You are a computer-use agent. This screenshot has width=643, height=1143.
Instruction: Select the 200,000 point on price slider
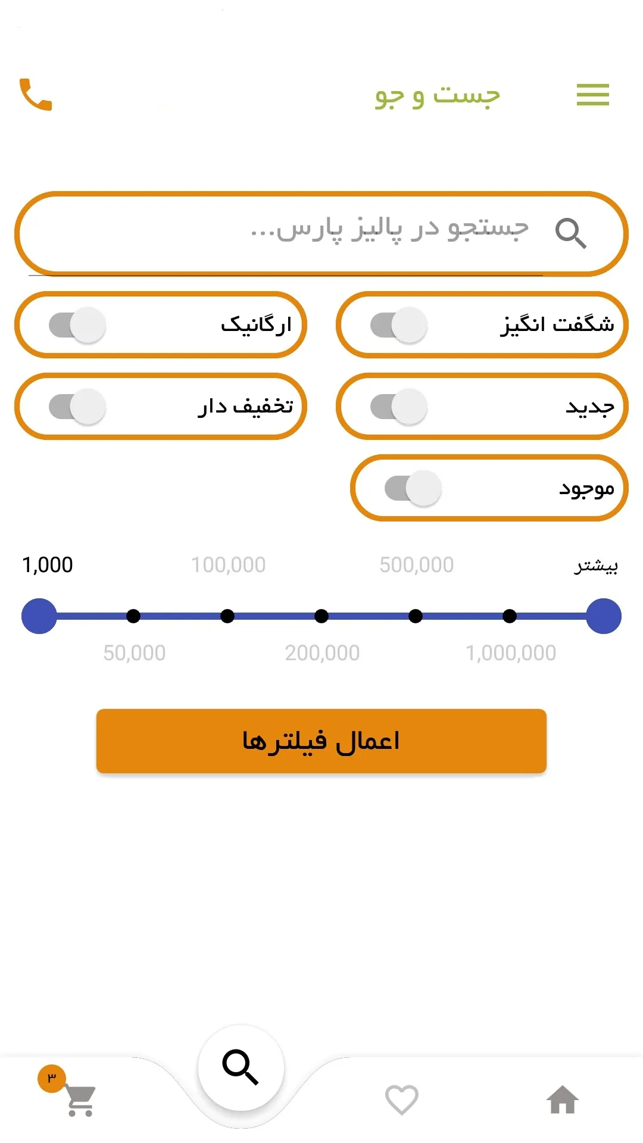[x=321, y=616]
